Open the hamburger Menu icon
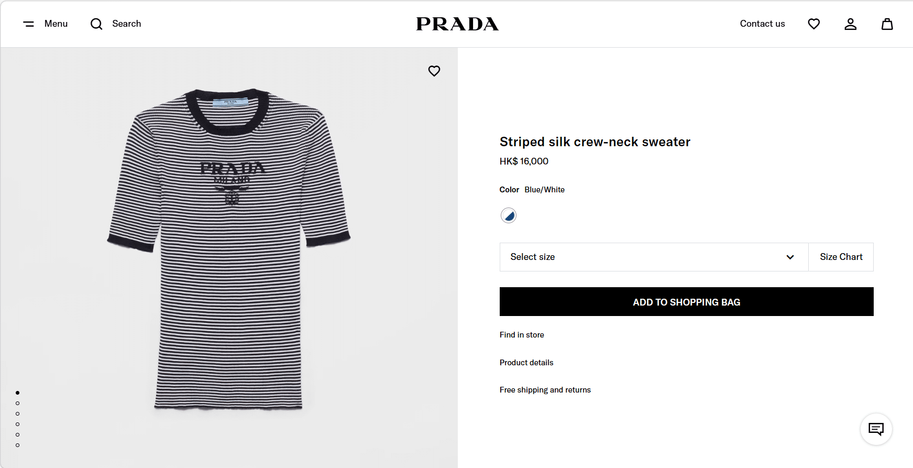The width and height of the screenshot is (913, 468). click(29, 24)
